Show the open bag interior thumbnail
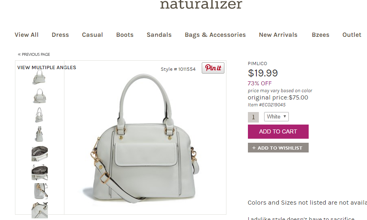The height and width of the screenshot is (220, 367). 40,153
